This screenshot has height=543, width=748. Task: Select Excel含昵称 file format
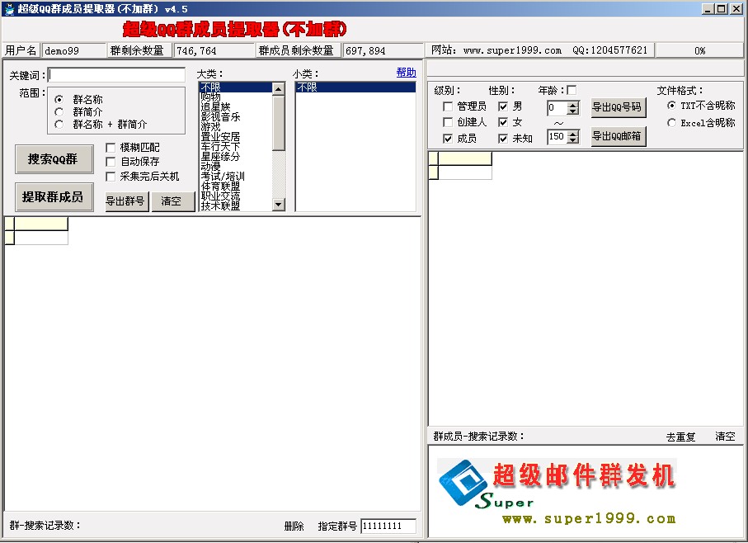(x=671, y=123)
